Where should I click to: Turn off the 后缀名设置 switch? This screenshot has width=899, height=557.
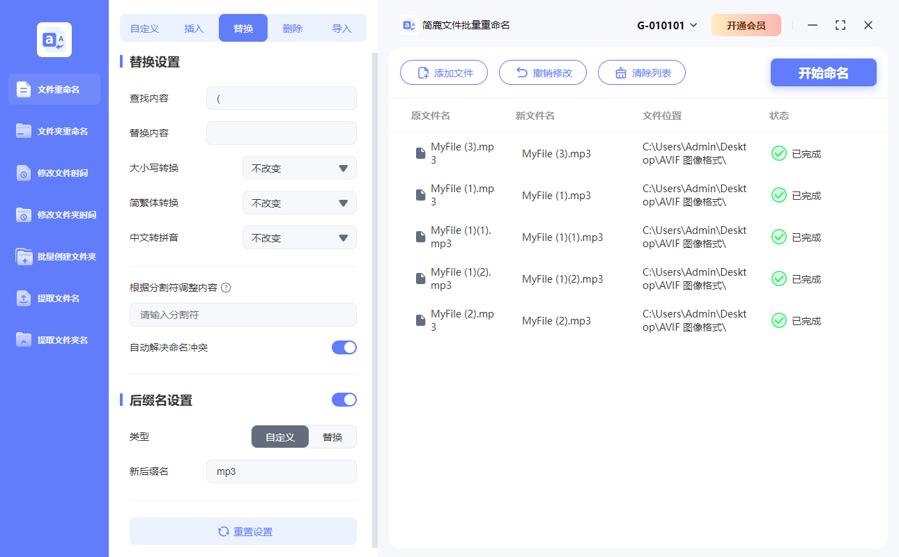(x=344, y=399)
